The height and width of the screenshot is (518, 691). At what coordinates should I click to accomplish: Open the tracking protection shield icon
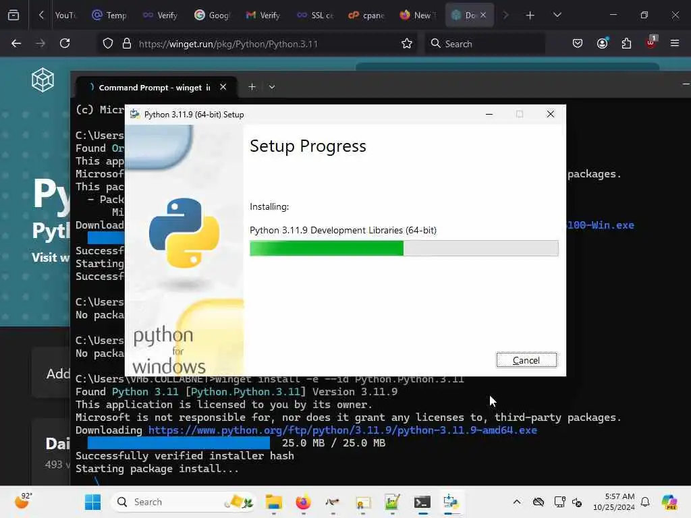click(108, 44)
